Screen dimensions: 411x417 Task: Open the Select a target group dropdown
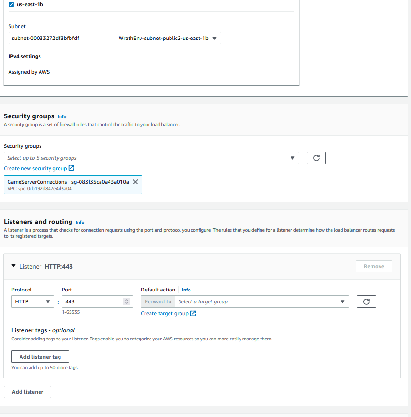pos(261,301)
